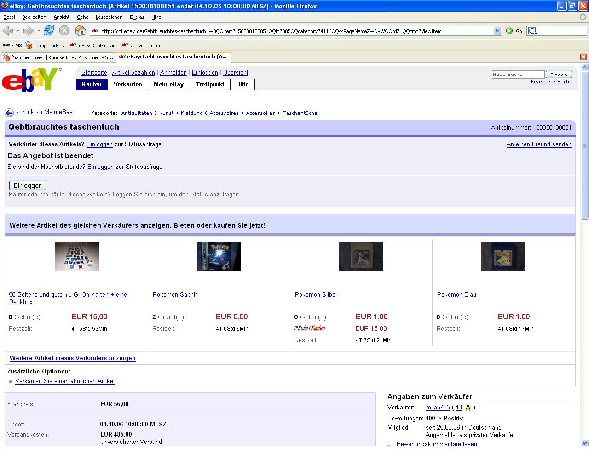The image size is (589, 471).
Task: Click the Übersicht link
Action: 236,73
